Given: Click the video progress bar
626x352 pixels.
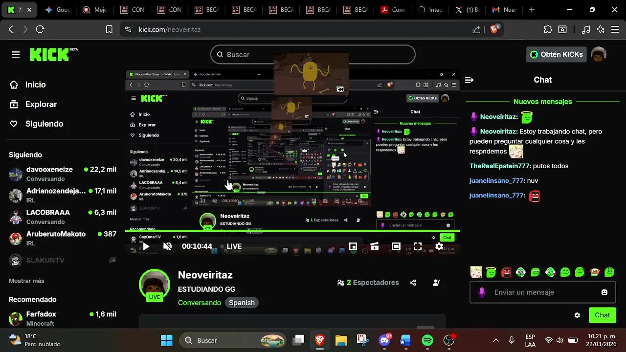Looking at the screenshot, I should tap(292, 231).
